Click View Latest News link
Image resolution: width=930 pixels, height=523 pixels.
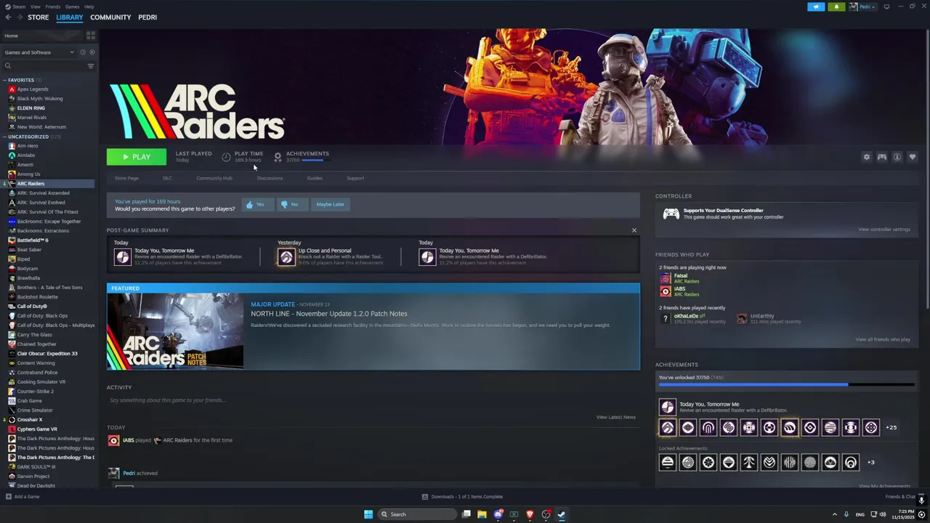click(615, 417)
